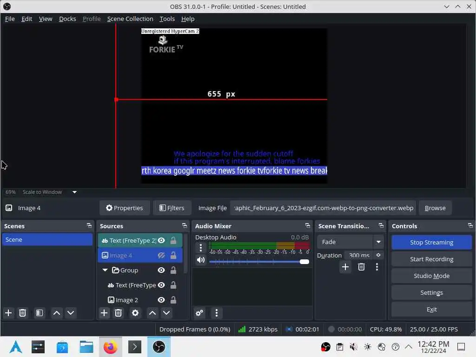This screenshot has width=476, height=357.
Task: Pop out the Audio Mixer dock
Action: pyautogui.click(x=308, y=225)
